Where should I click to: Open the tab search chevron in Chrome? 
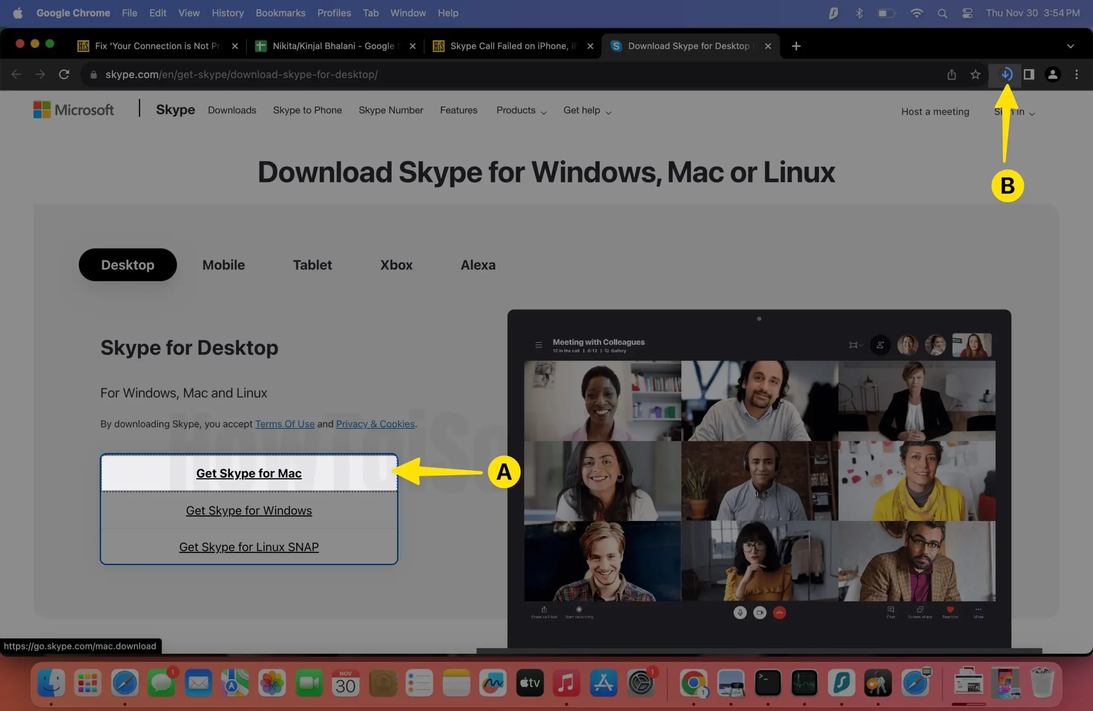[1070, 46]
